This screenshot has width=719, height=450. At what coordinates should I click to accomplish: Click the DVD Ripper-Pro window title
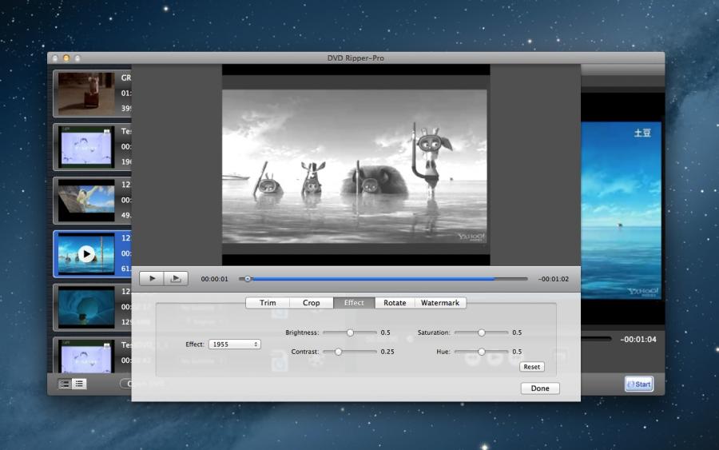pyautogui.click(x=356, y=58)
